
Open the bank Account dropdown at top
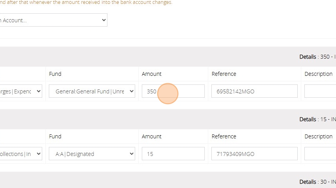click(53, 20)
